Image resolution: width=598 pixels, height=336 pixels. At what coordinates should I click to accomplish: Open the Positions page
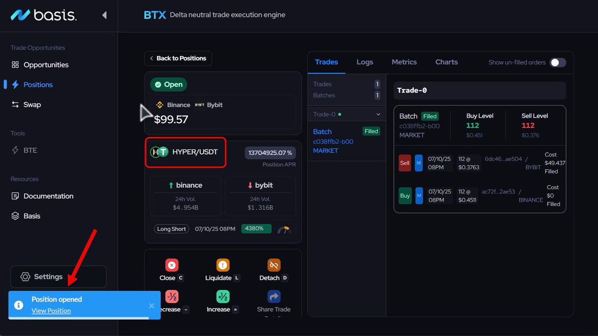click(38, 85)
